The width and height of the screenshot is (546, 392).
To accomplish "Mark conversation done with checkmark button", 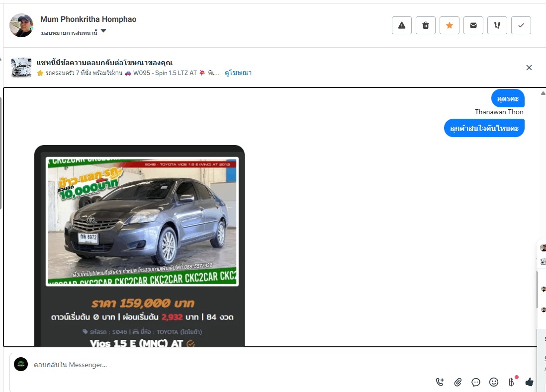I will (x=521, y=25).
